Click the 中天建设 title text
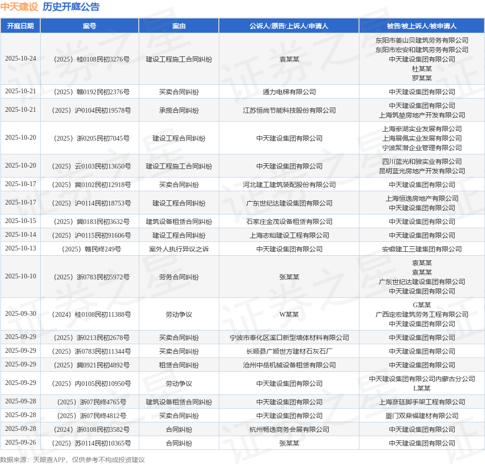Screen dimensions: 485x464 click(x=19, y=7)
